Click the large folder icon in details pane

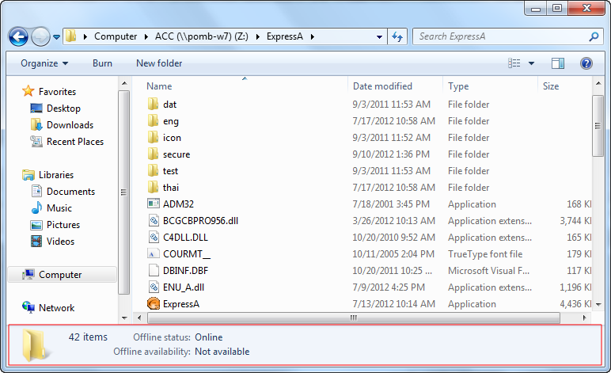(x=35, y=345)
